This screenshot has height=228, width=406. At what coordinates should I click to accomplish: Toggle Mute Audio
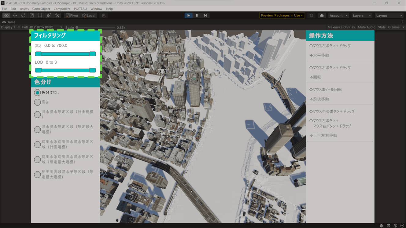366,27
